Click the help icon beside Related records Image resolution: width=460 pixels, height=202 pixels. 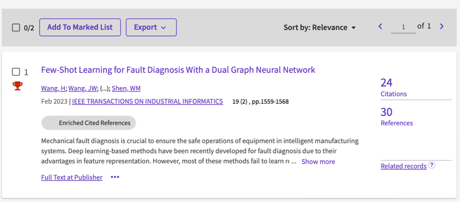431,165
